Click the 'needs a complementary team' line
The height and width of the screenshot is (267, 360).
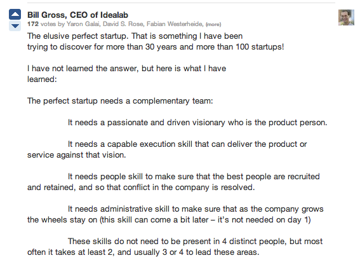click(120, 101)
